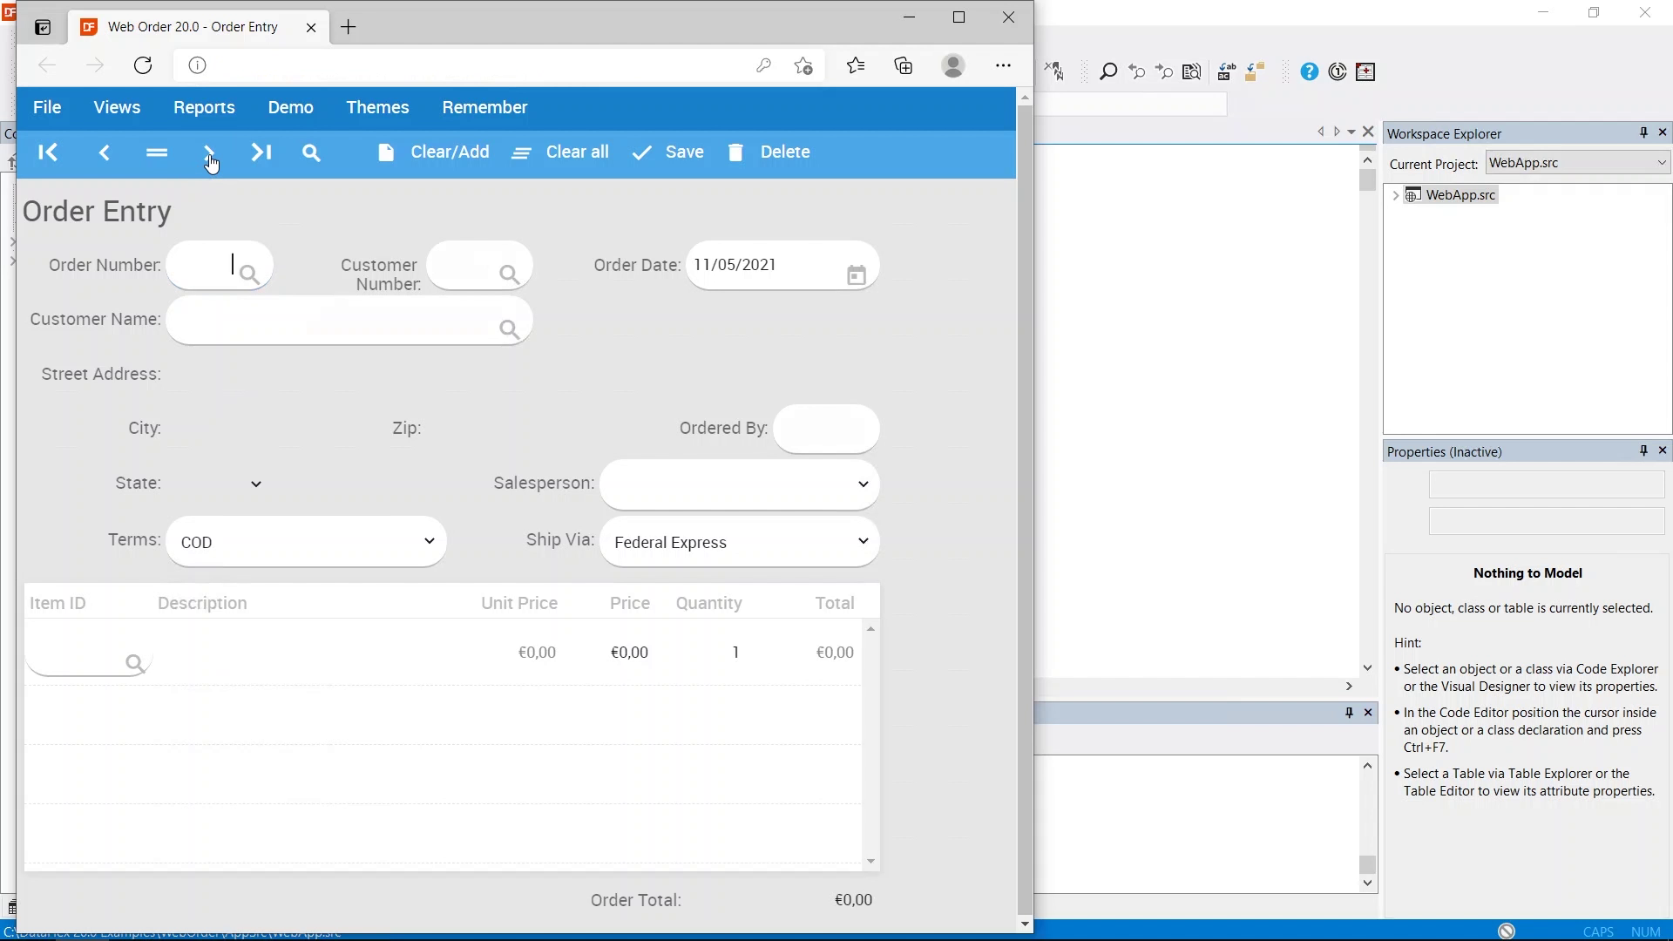Click the Clear all button
The image size is (1673, 941).
tap(561, 152)
